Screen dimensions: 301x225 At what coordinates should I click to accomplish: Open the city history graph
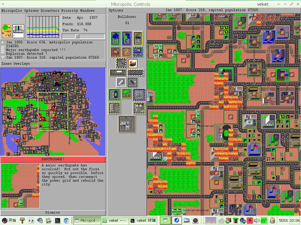pos(43,27)
